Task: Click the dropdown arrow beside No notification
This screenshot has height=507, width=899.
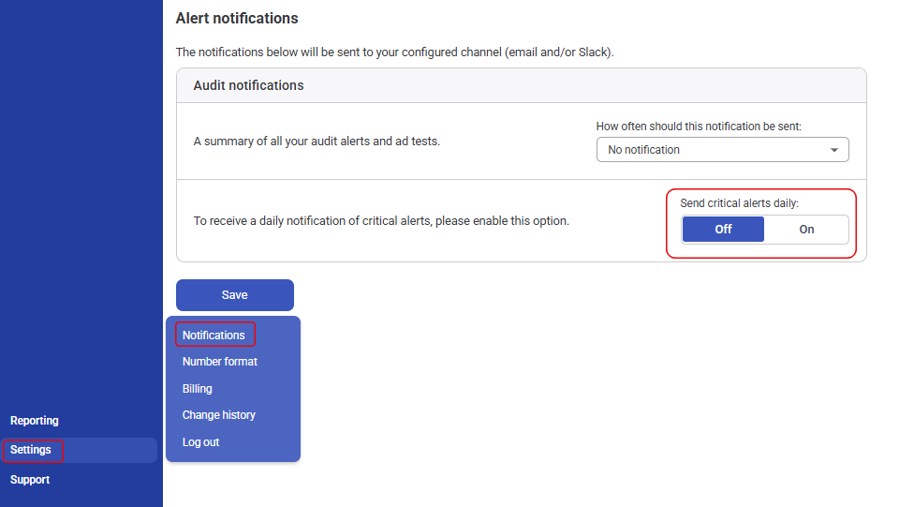Action: (833, 150)
